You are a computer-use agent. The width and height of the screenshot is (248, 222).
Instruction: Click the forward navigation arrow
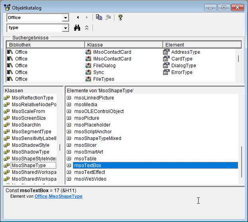click(87, 18)
